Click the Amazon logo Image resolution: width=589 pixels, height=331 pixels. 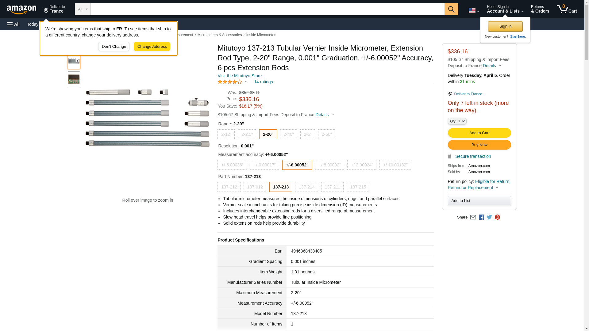pyautogui.click(x=21, y=10)
